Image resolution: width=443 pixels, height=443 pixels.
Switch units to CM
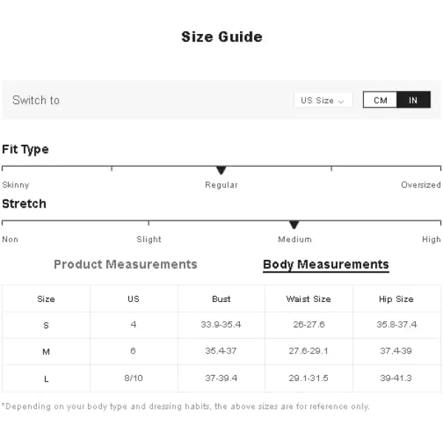tap(380, 100)
